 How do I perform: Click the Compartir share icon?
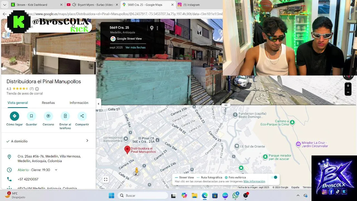pyautogui.click(x=82, y=116)
